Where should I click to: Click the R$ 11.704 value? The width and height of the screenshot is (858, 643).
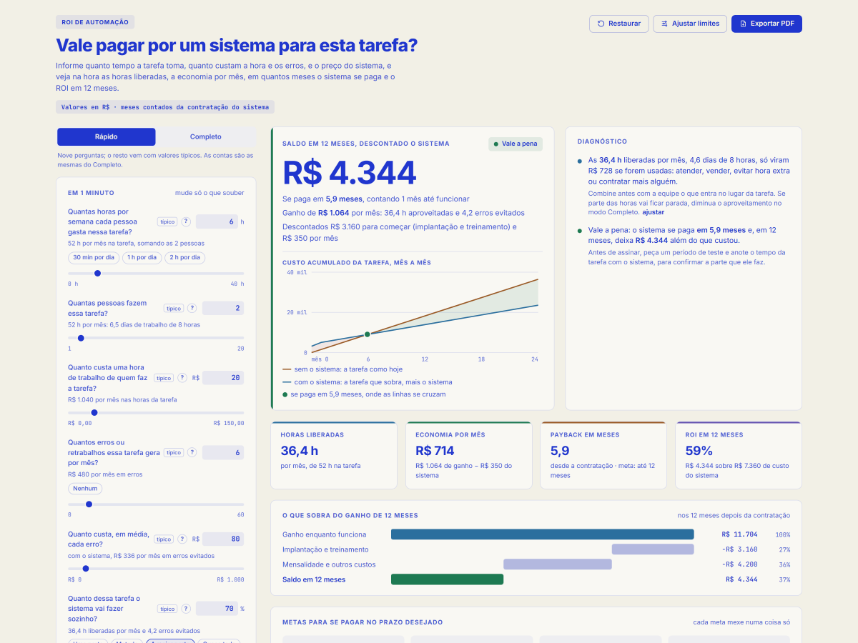[x=739, y=534]
